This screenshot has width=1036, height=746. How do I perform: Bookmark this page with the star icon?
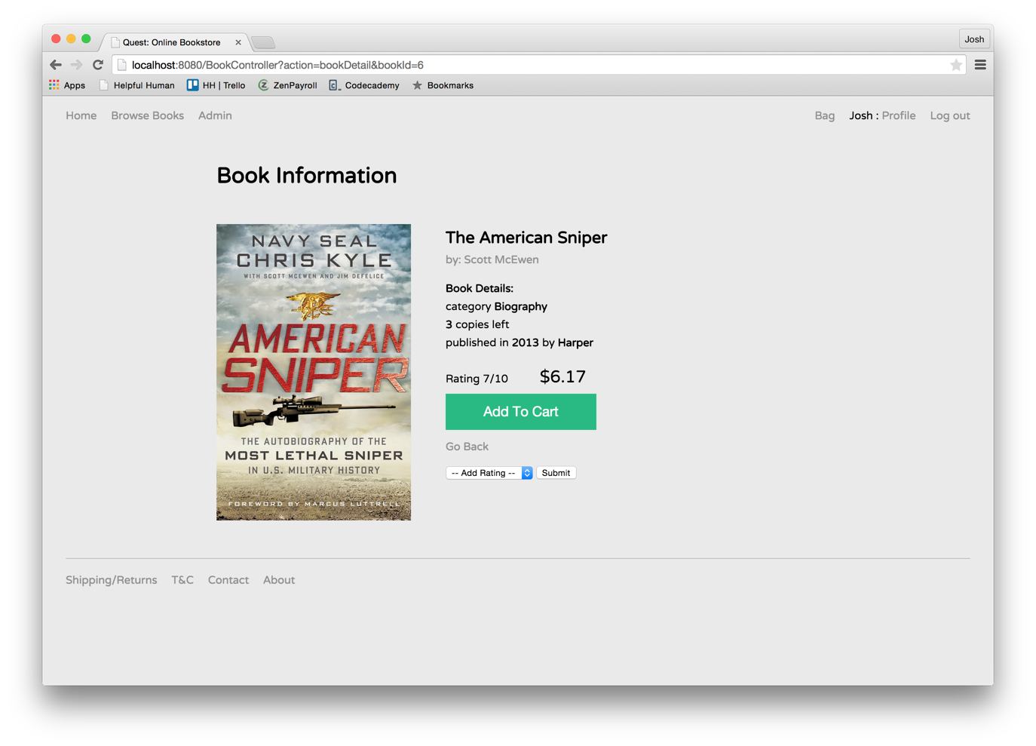point(956,65)
